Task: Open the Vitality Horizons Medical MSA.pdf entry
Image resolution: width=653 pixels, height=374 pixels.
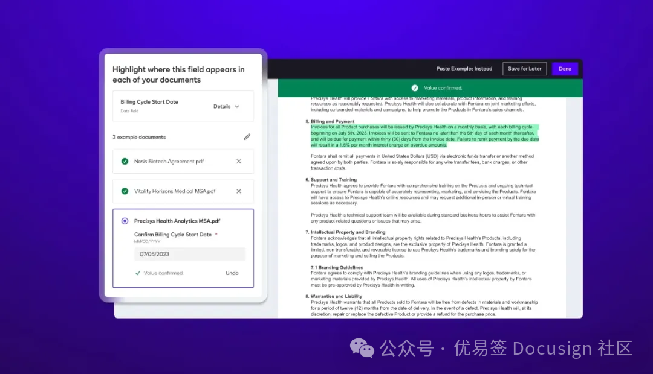Action: pyautogui.click(x=175, y=191)
